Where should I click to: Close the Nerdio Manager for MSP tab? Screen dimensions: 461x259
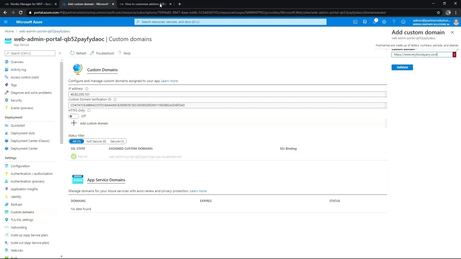click(x=55, y=4)
